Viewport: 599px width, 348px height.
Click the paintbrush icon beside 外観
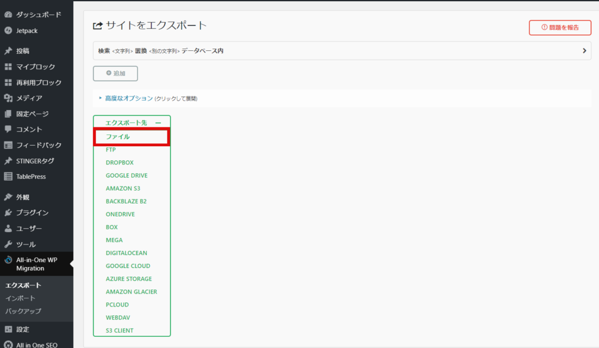pyautogui.click(x=8, y=197)
